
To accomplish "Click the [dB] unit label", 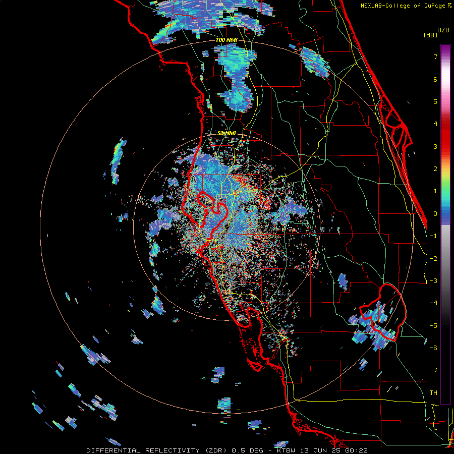I will 430,35.
